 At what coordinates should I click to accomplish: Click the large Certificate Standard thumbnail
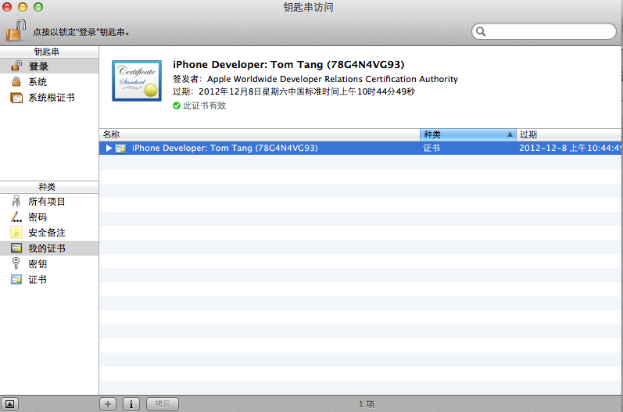coord(137,81)
